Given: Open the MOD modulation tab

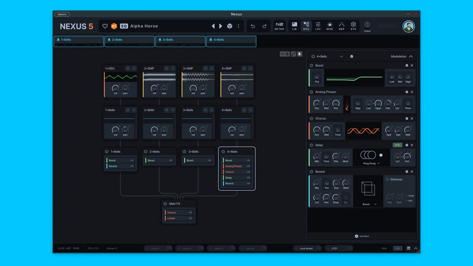Looking at the screenshot, I should [x=330, y=26].
